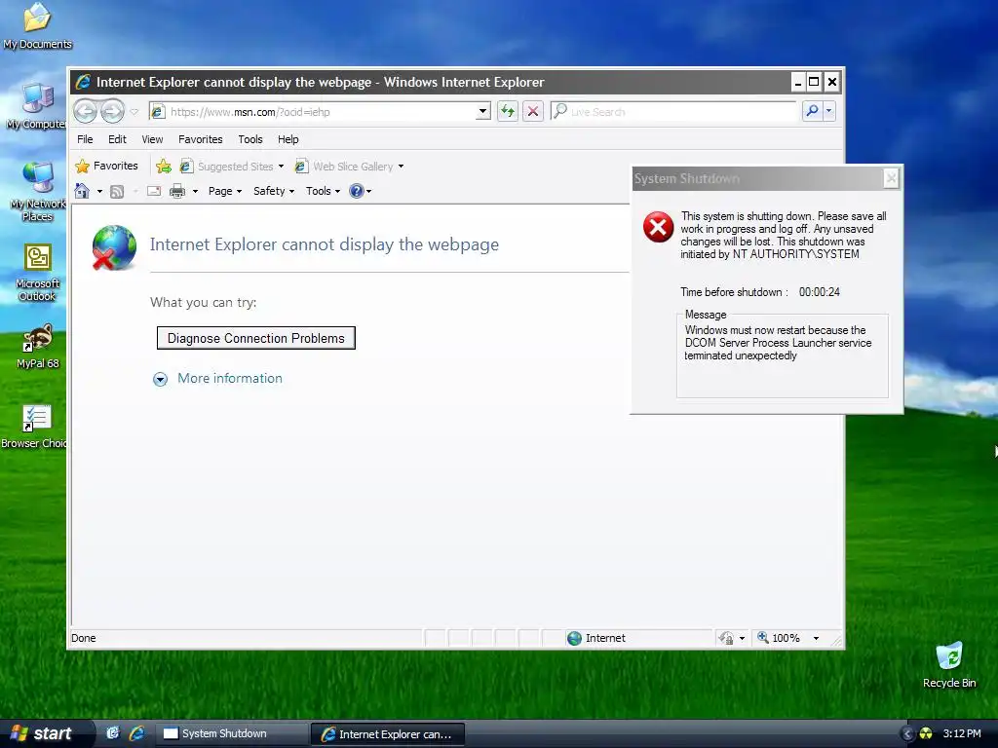Expand the zoom level dropdown arrow
Image resolution: width=998 pixels, height=748 pixels.
point(816,638)
